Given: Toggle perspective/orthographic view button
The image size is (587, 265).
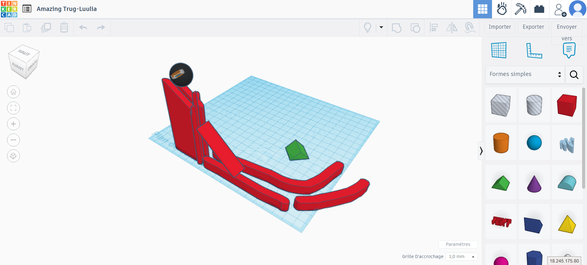Looking at the screenshot, I should tap(13, 156).
